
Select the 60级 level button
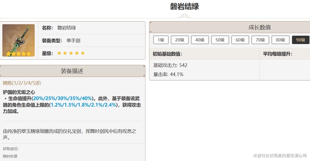point(240,40)
